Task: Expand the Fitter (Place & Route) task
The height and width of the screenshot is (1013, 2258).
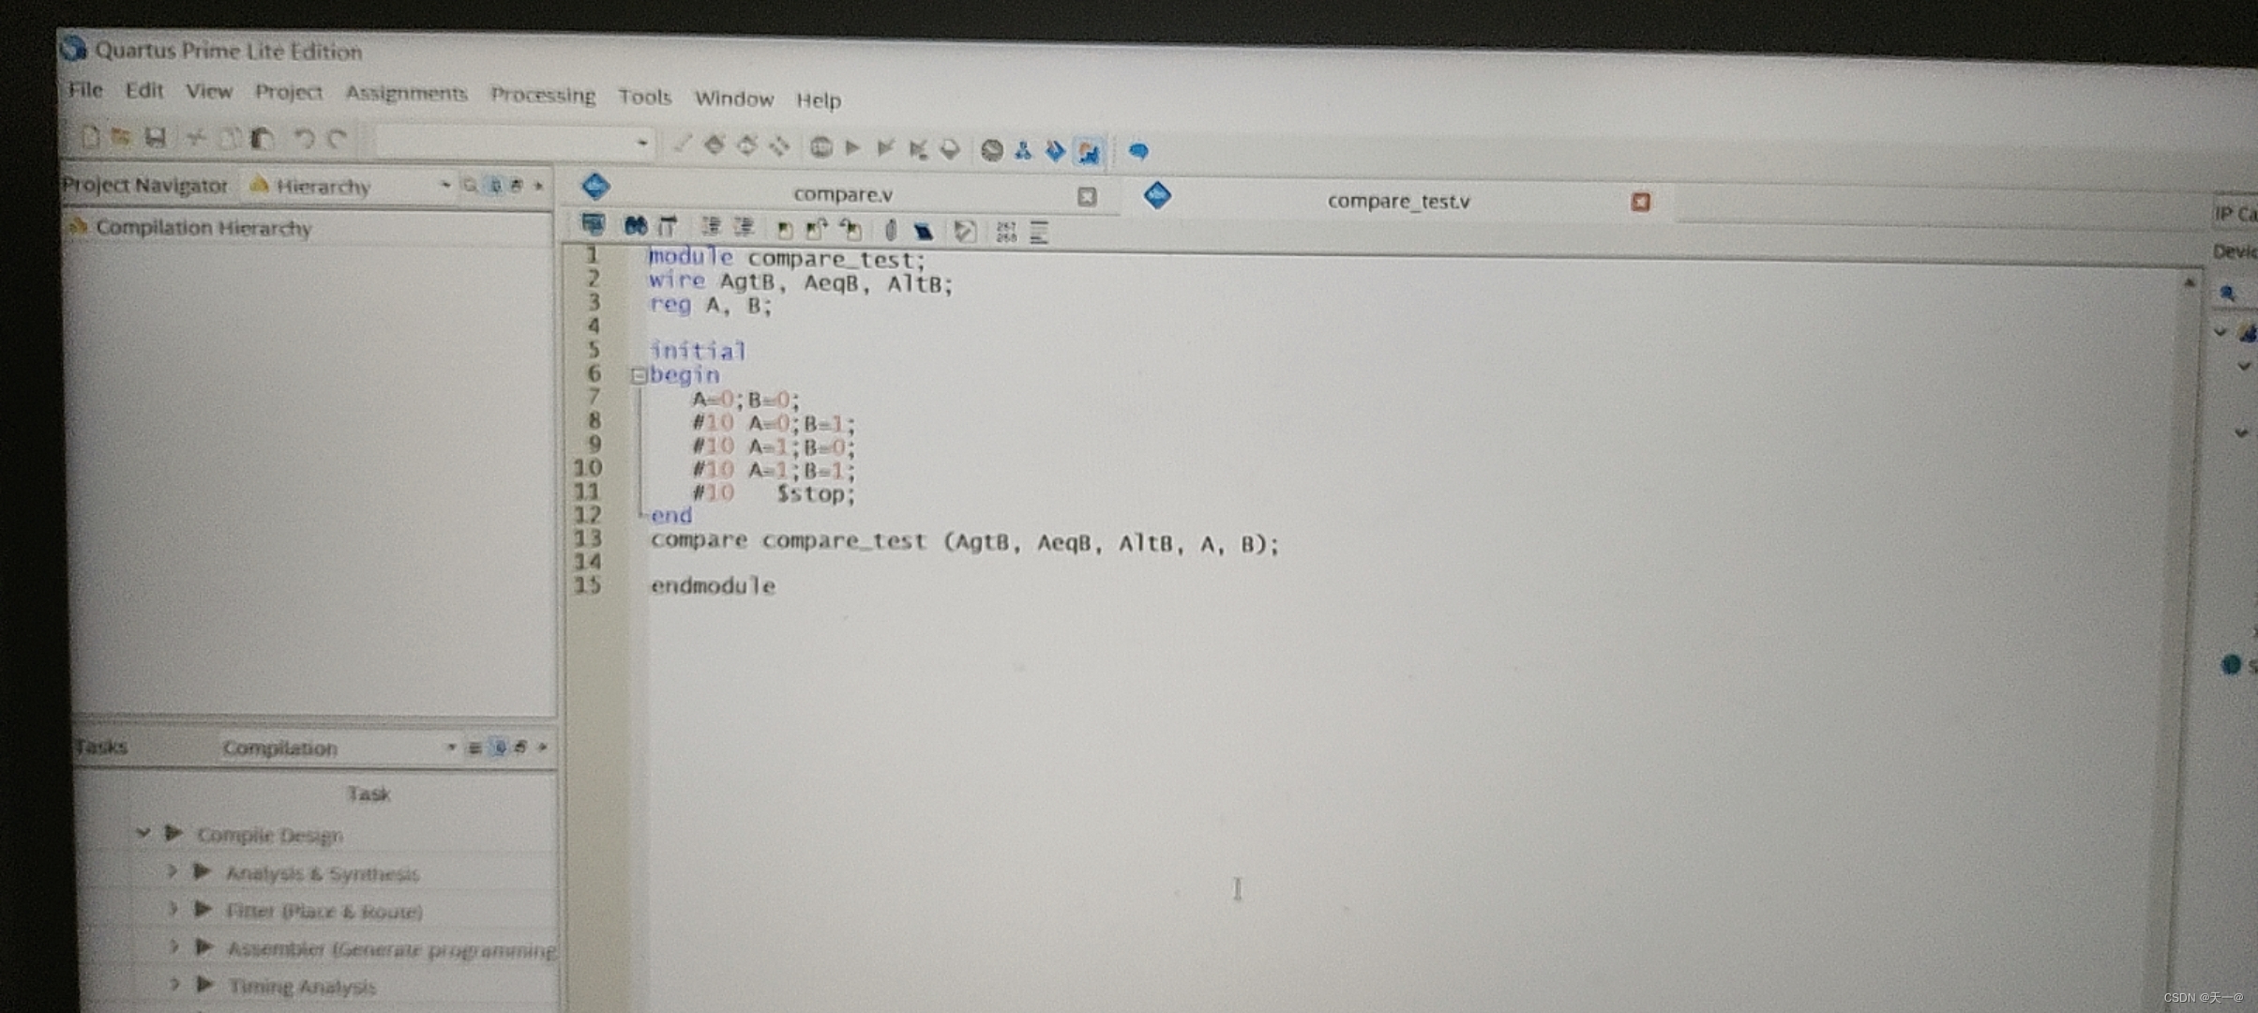Action: pyautogui.click(x=173, y=909)
